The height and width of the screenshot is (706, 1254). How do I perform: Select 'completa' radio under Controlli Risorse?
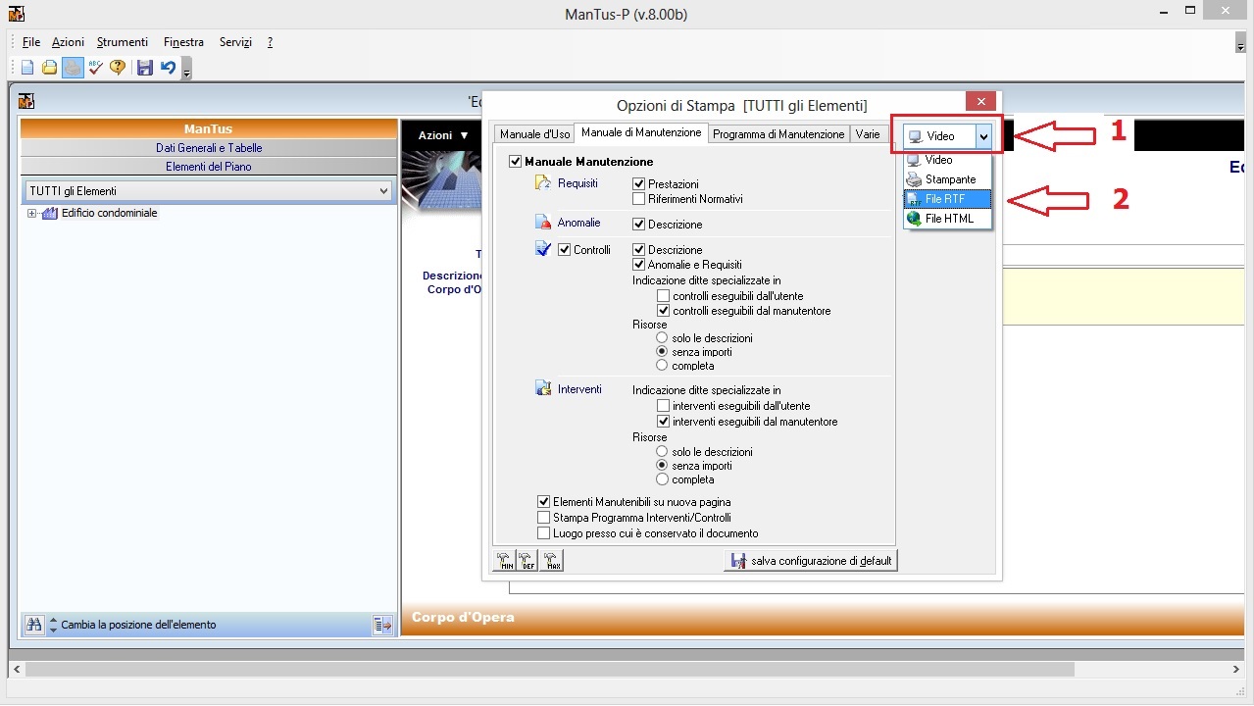click(663, 366)
